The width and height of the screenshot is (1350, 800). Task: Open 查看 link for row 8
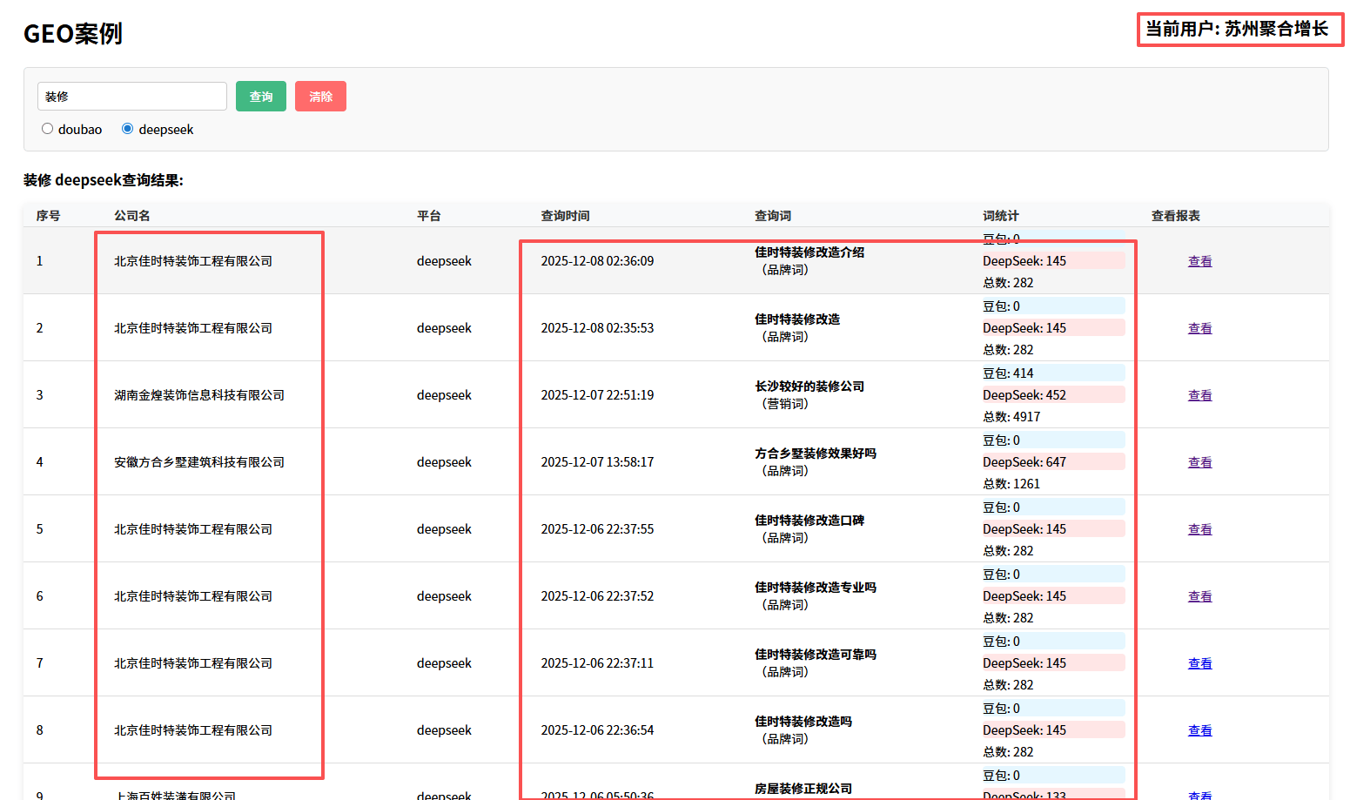coord(1199,730)
